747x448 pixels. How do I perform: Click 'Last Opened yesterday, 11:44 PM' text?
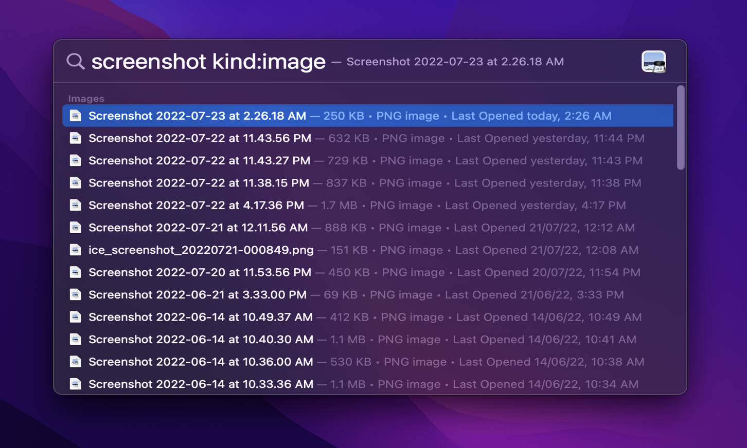point(551,139)
